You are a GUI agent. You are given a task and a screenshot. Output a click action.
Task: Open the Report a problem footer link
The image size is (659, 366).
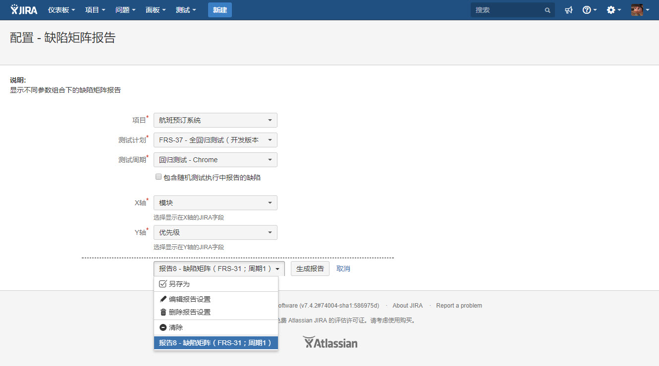click(x=459, y=306)
